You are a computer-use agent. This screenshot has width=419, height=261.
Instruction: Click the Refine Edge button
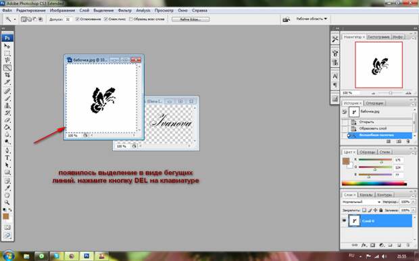click(x=191, y=19)
